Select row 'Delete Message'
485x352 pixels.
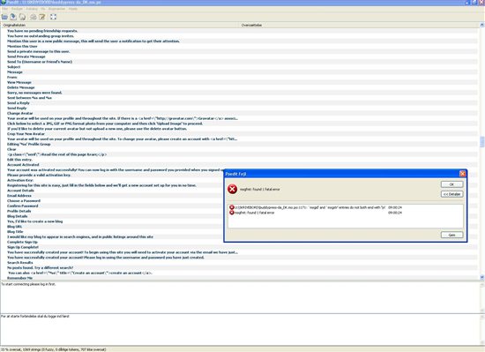[240, 87]
